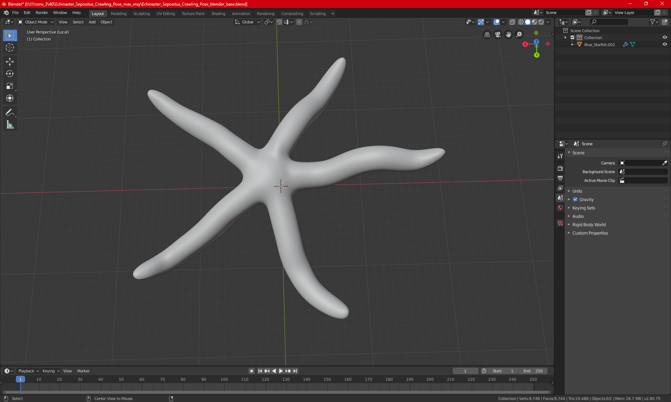Image resolution: width=671 pixels, height=402 pixels.
Task: Click the Play animation button
Action: tap(281, 371)
